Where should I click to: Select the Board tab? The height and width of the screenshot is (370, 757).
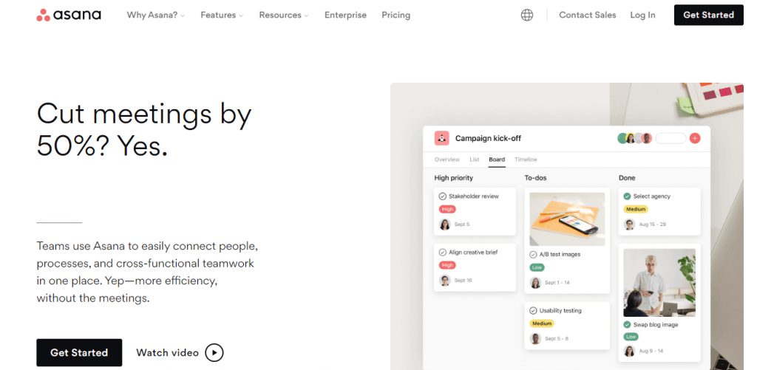coord(497,160)
